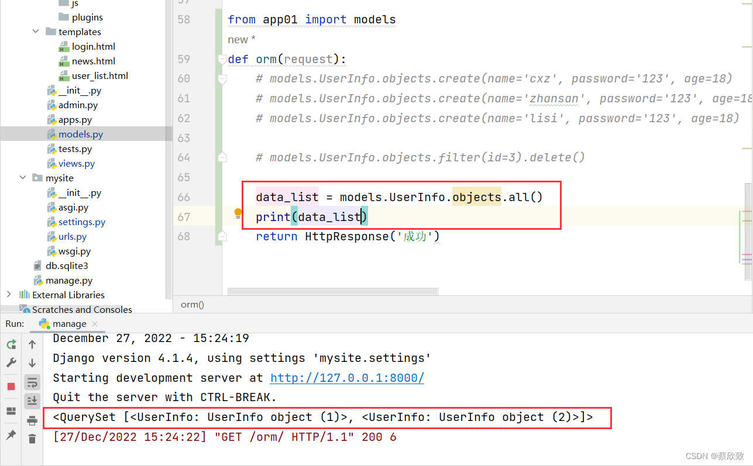Collapse the templates folder
Viewport: 753px width, 466px height.
pyautogui.click(x=36, y=32)
